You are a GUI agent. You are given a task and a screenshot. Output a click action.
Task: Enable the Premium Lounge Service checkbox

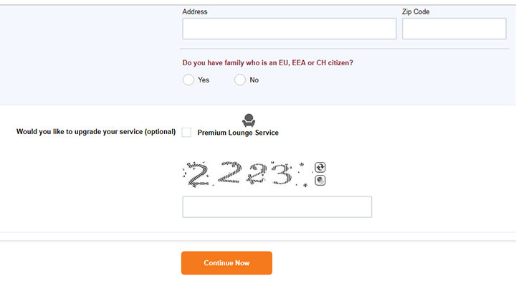click(x=186, y=133)
